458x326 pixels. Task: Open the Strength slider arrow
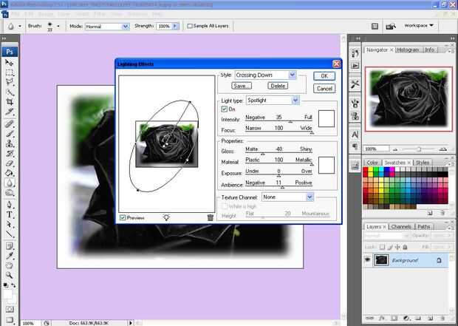coord(175,26)
